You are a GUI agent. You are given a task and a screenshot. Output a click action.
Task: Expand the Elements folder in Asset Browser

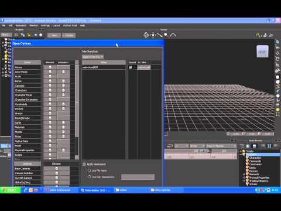(x=244, y=174)
